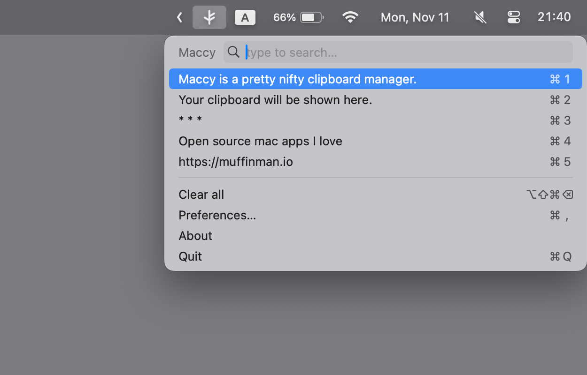The width and height of the screenshot is (587, 375).
Task: Quit Maccy from the menu
Action: 376,256
